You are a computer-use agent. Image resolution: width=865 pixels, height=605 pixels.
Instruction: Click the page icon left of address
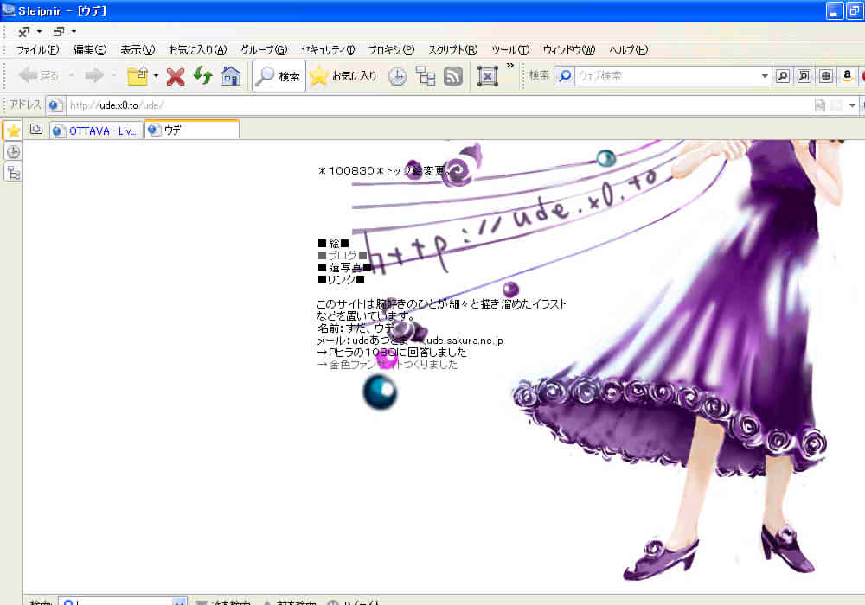(54, 105)
